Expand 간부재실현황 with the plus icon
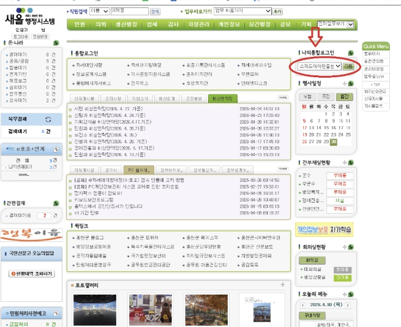The image size is (401, 327). pyautogui.click(x=345, y=162)
